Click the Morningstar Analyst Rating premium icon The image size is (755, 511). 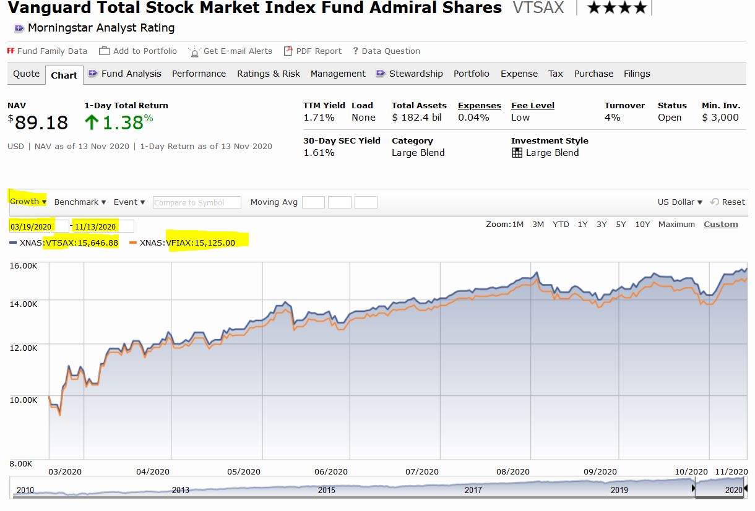click(x=19, y=28)
